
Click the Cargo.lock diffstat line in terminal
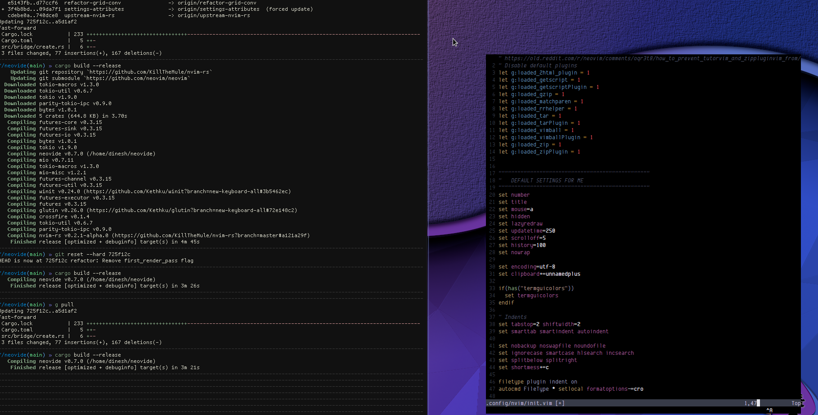pos(17,34)
